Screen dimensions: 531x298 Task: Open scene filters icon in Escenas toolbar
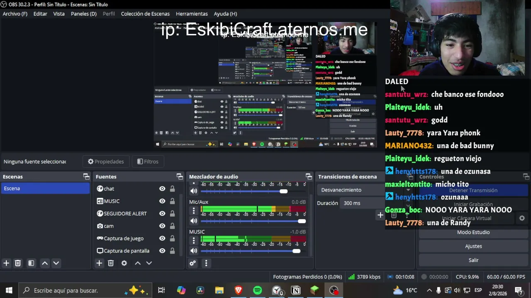pyautogui.click(x=31, y=263)
